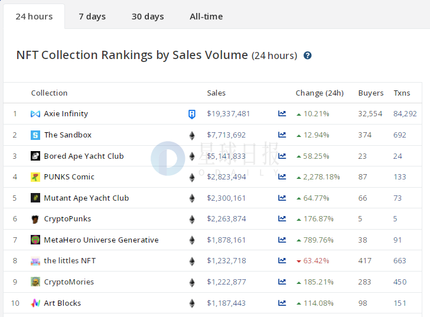430x317 pixels.
Task: Switch to the 24 hours tab
Action: [x=34, y=17]
